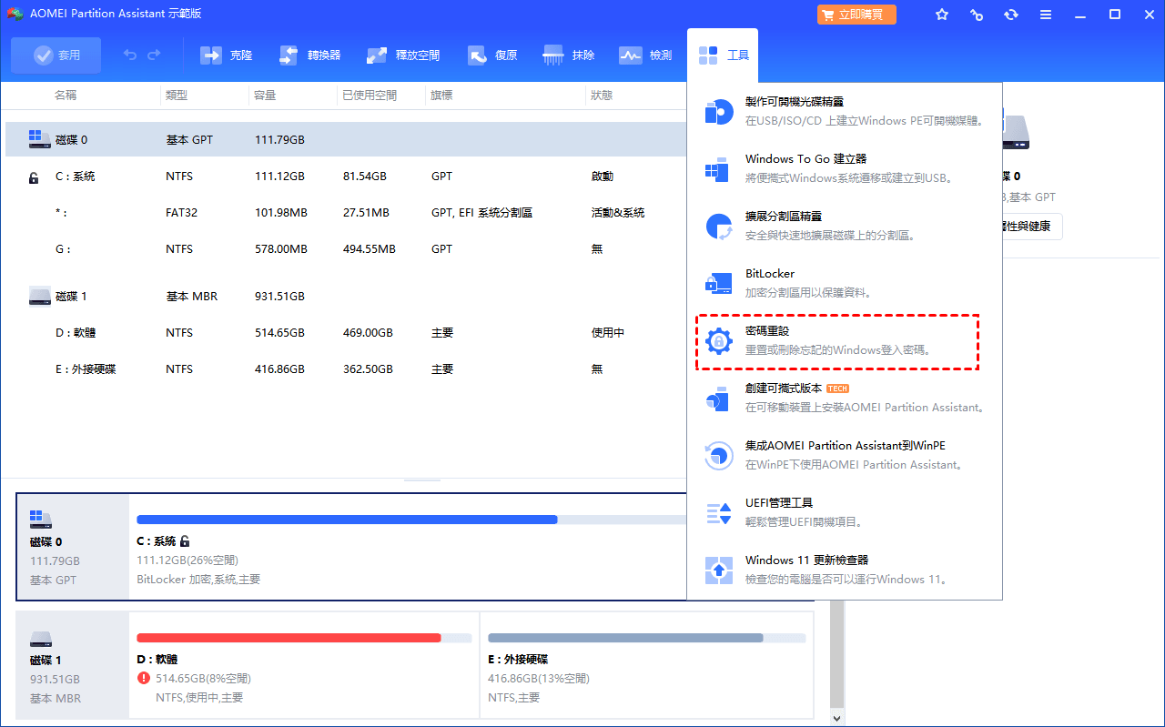Image resolution: width=1165 pixels, height=727 pixels.
Task: Select the C: 系統 partition row
Action: coord(346,177)
